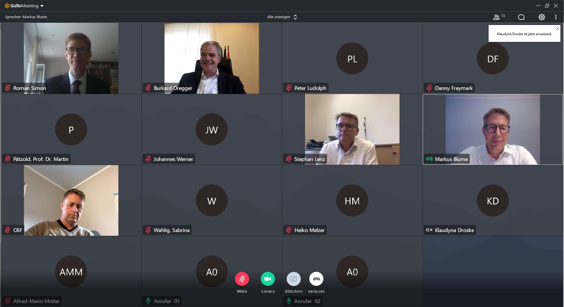Open the GoToMeeting dropdown menu
564x307 pixels.
point(42,6)
